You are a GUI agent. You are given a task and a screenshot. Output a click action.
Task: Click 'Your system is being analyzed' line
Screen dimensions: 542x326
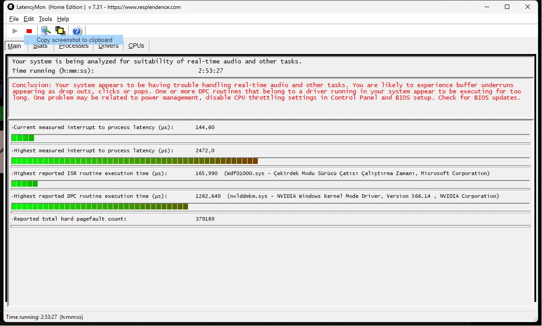(x=157, y=61)
